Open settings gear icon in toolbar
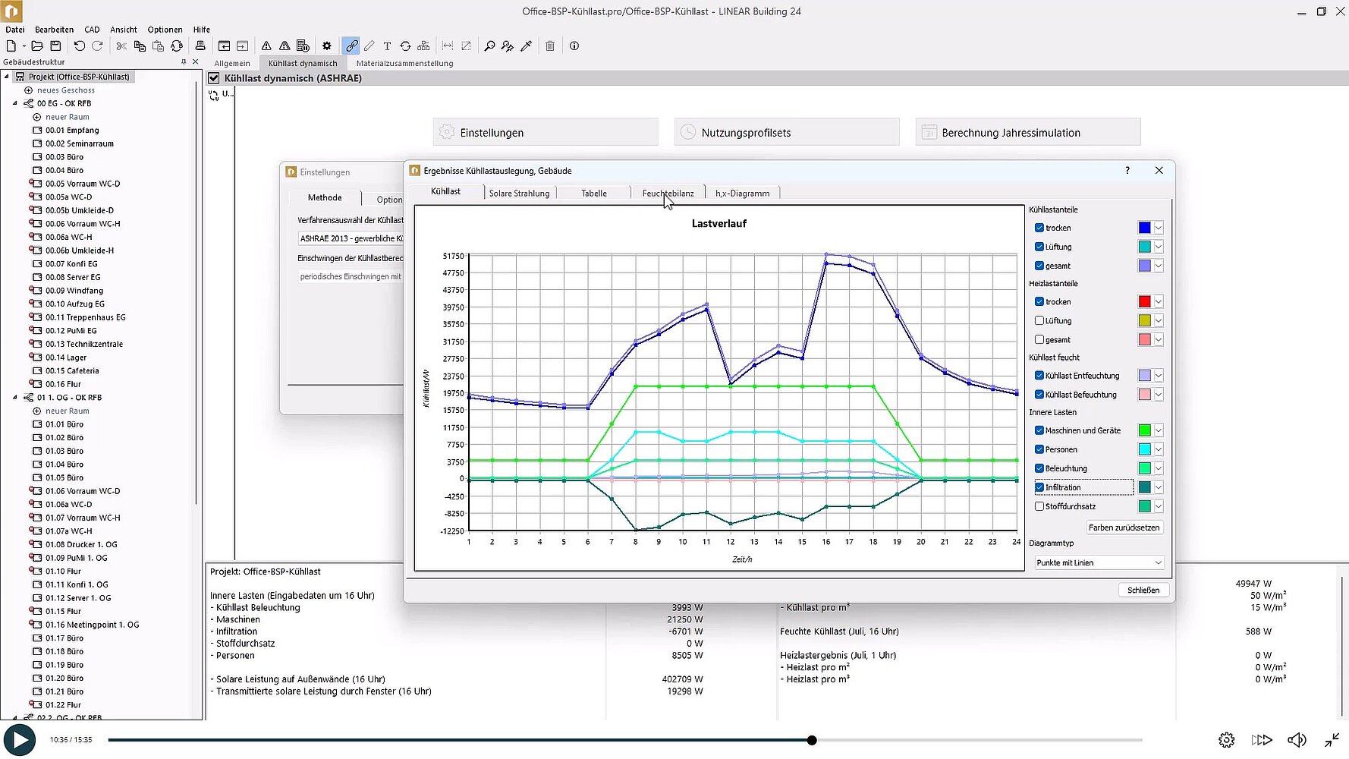The height and width of the screenshot is (759, 1349). [x=327, y=46]
